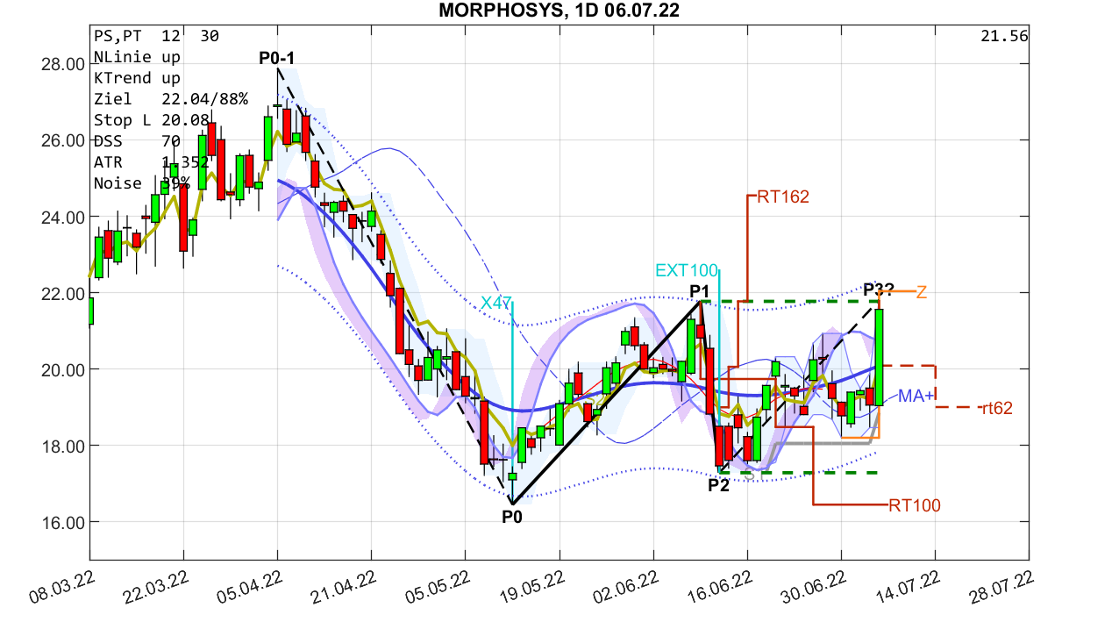Click the thick black P0 to P1 trend line

click(x=606, y=402)
